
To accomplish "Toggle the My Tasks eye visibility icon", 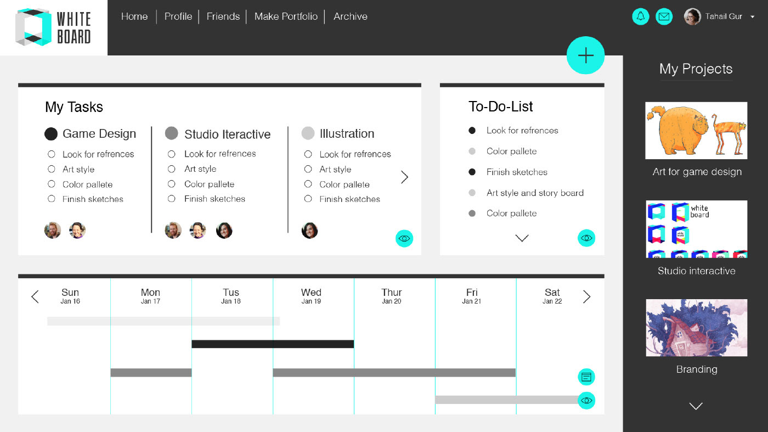I will pyautogui.click(x=404, y=238).
